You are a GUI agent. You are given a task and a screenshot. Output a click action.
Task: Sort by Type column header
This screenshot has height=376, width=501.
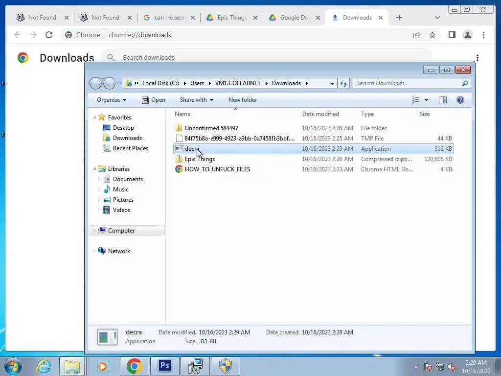click(387, 114)
